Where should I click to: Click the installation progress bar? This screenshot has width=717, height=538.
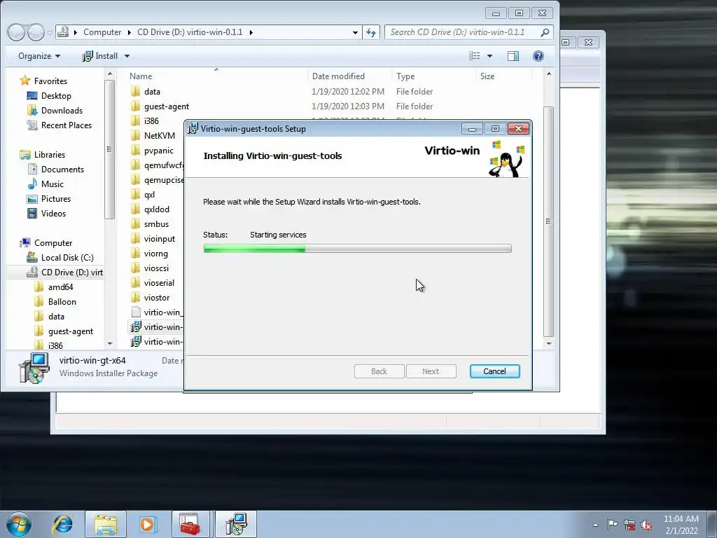tap(357, 249)
